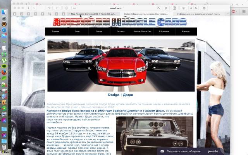Click the extension icon right of reload
Screen dimensions: 248x155
pos(166,8)
